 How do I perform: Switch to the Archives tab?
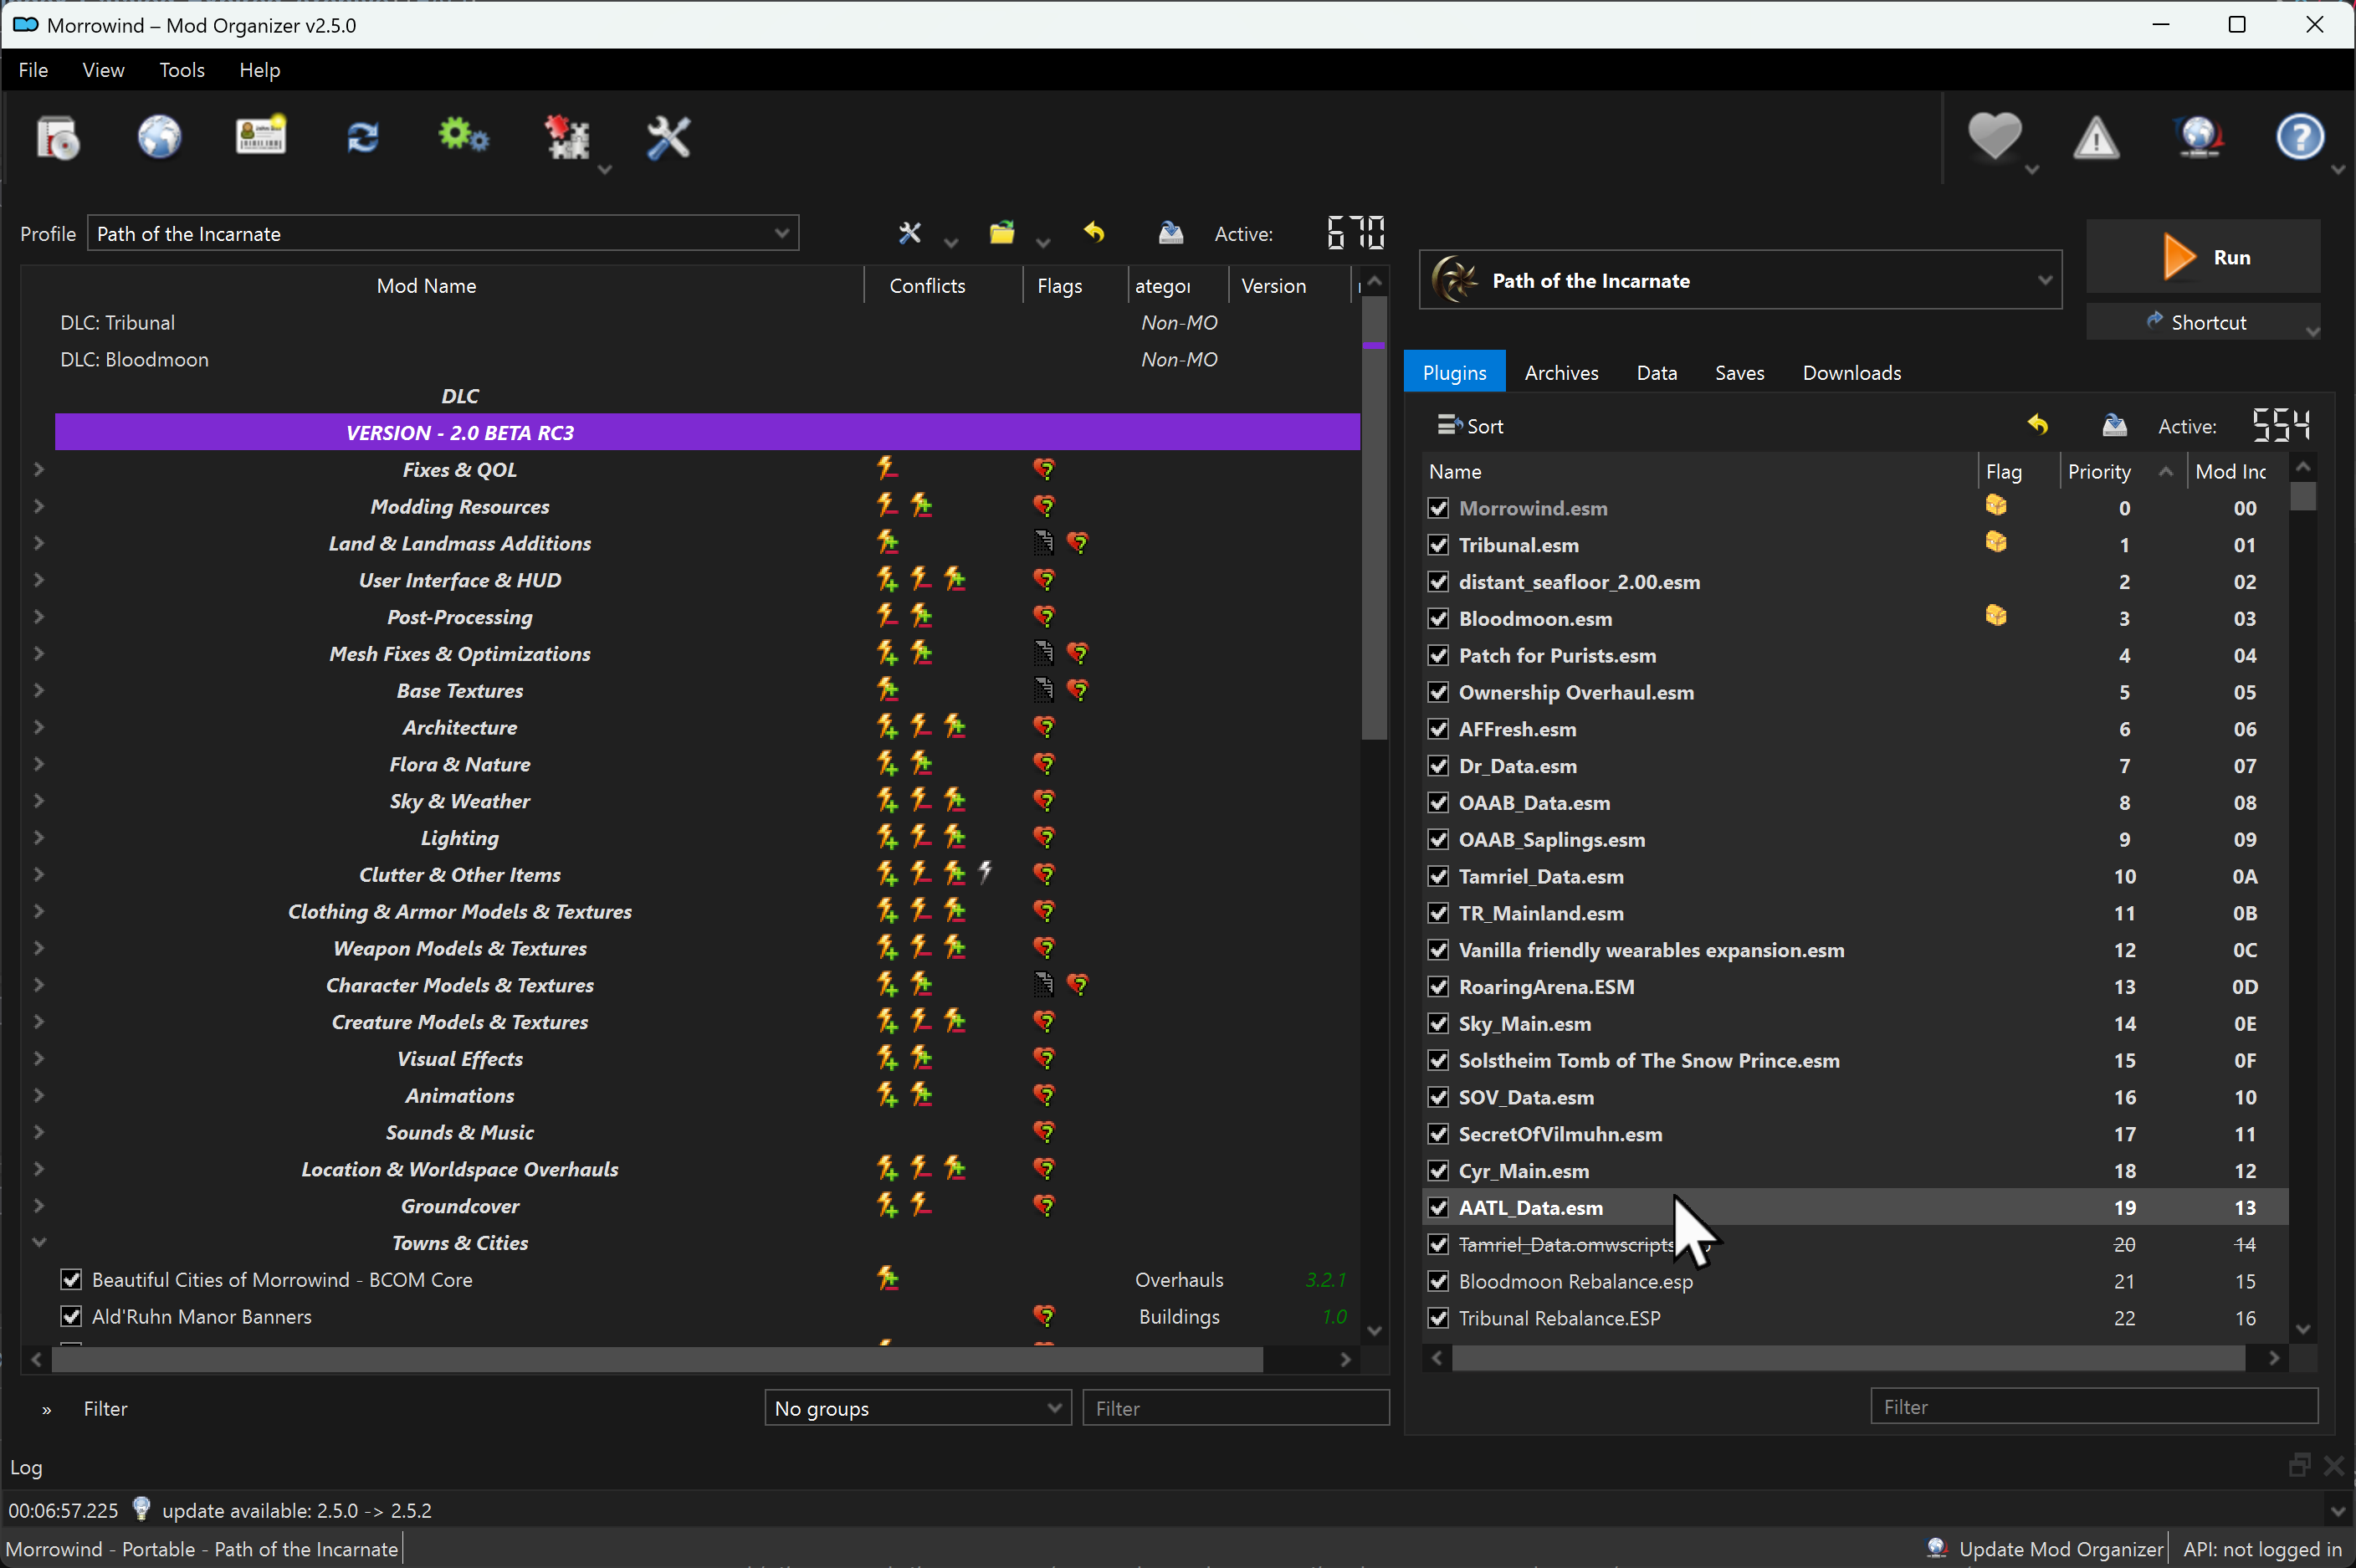pos(1561,372)
